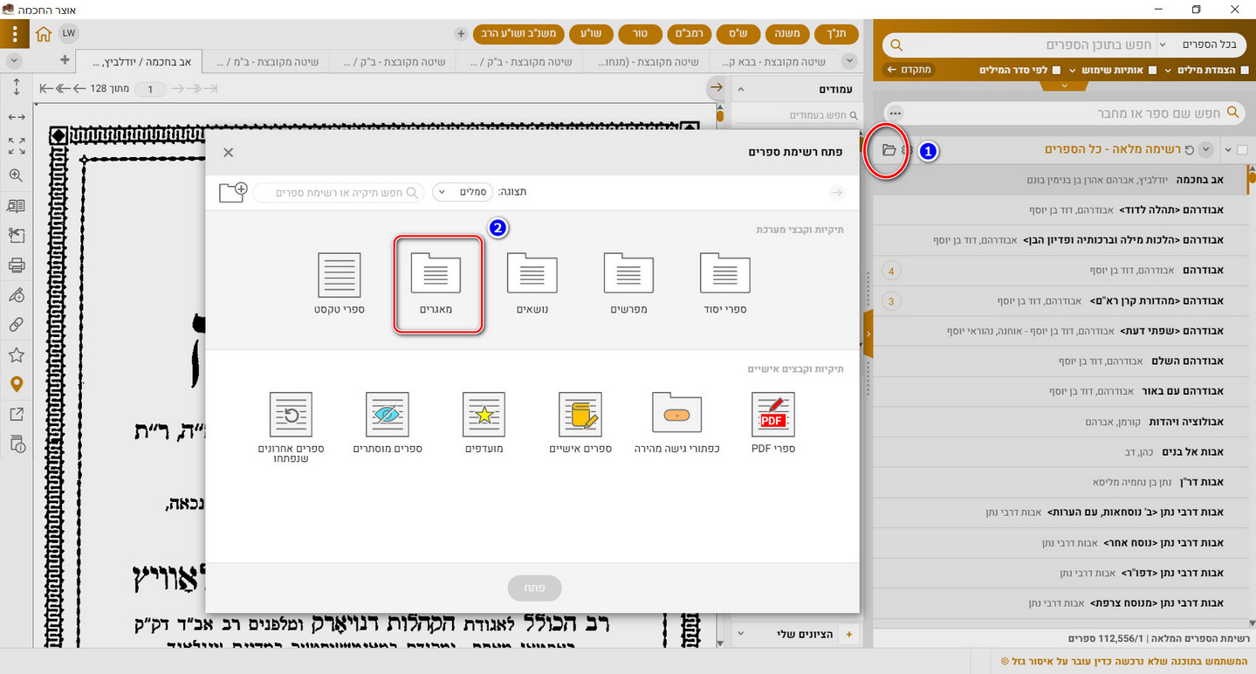Expand הצמדת מילים options arrow
The height and width of the screenshot is (674, 1256).
point(1168,70)
